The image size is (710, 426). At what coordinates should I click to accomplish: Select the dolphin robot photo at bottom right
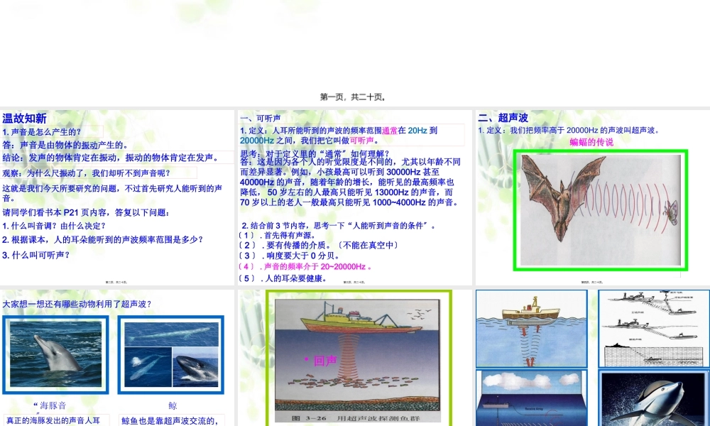(654, 398)
